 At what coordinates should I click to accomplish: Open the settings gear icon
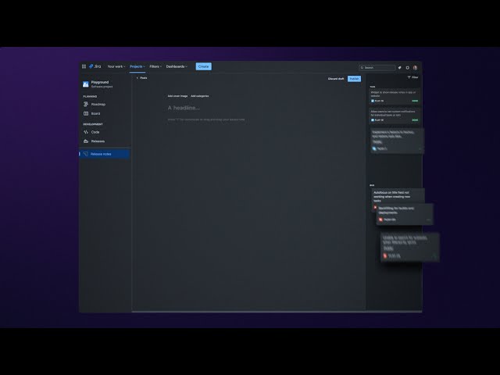(408, 68)
